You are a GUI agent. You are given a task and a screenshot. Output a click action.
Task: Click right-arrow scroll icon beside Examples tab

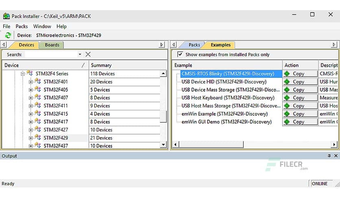point(334,45)
